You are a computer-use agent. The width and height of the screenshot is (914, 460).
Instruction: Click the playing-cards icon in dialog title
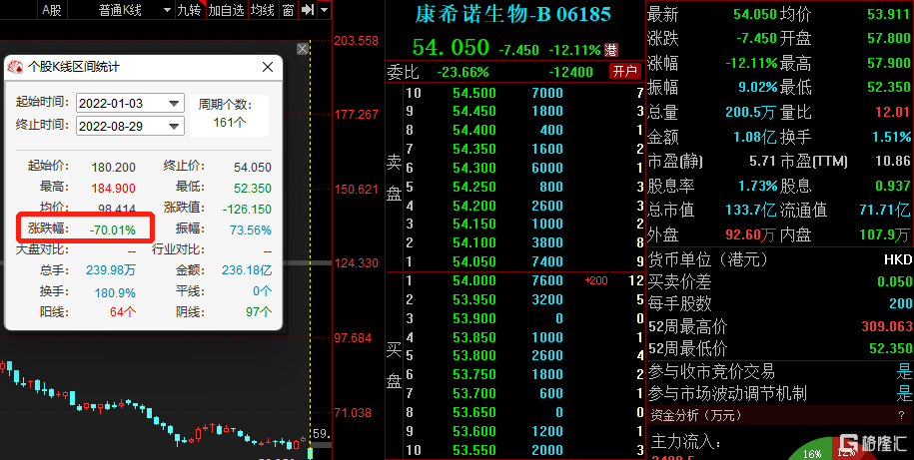point(15,67)
